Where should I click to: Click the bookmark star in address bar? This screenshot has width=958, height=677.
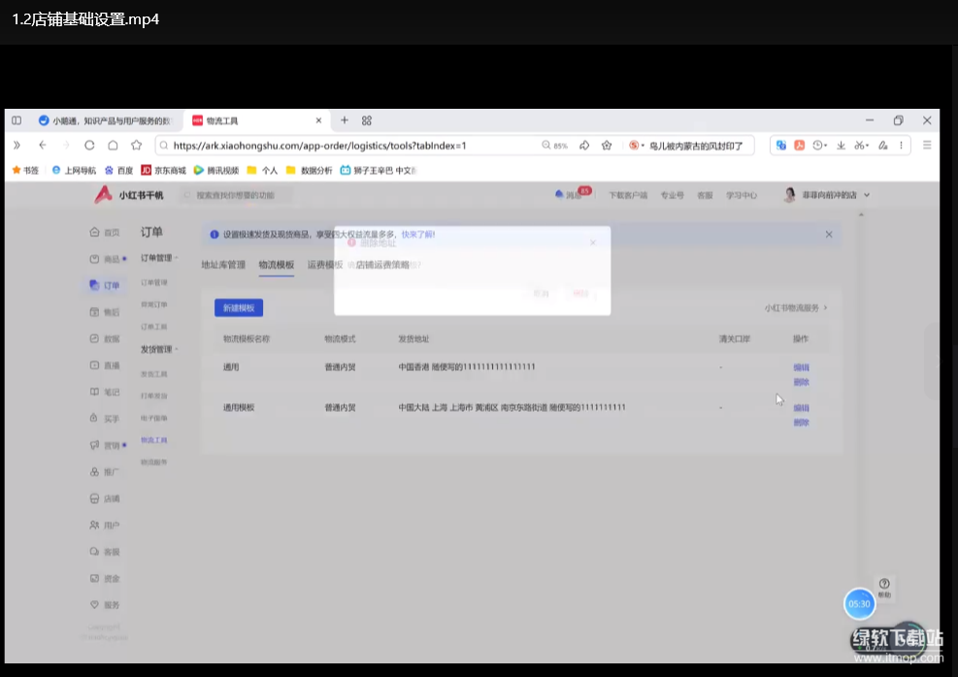[x=607, y=146]
